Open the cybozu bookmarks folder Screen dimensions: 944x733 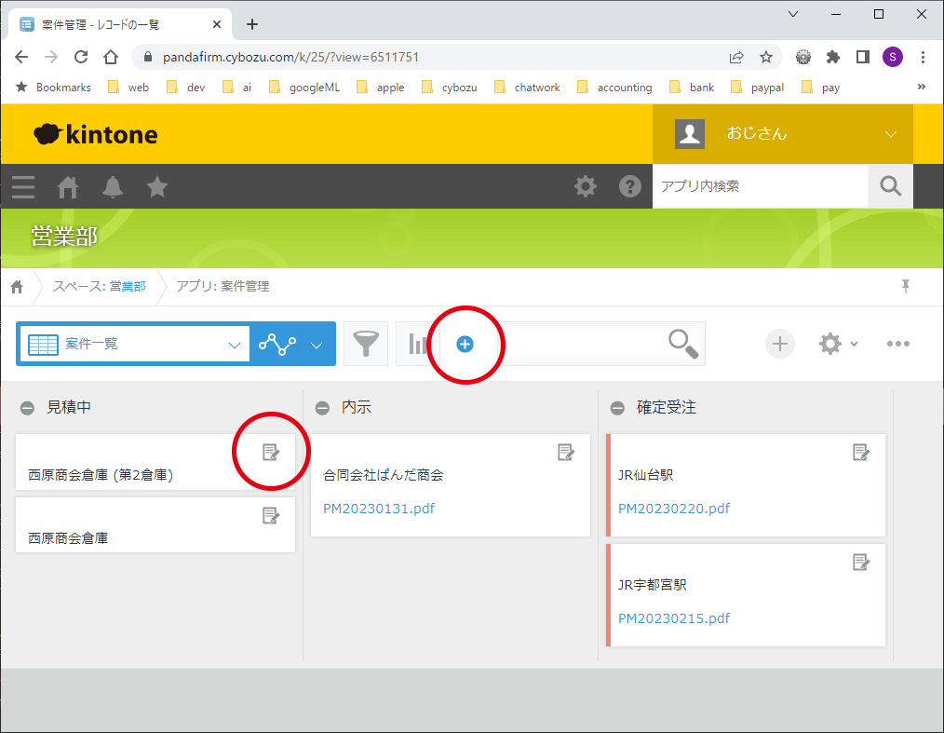tap(450, 88)
